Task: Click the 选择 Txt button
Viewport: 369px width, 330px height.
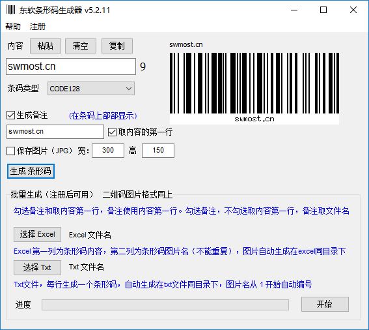Action: point(37,267)
